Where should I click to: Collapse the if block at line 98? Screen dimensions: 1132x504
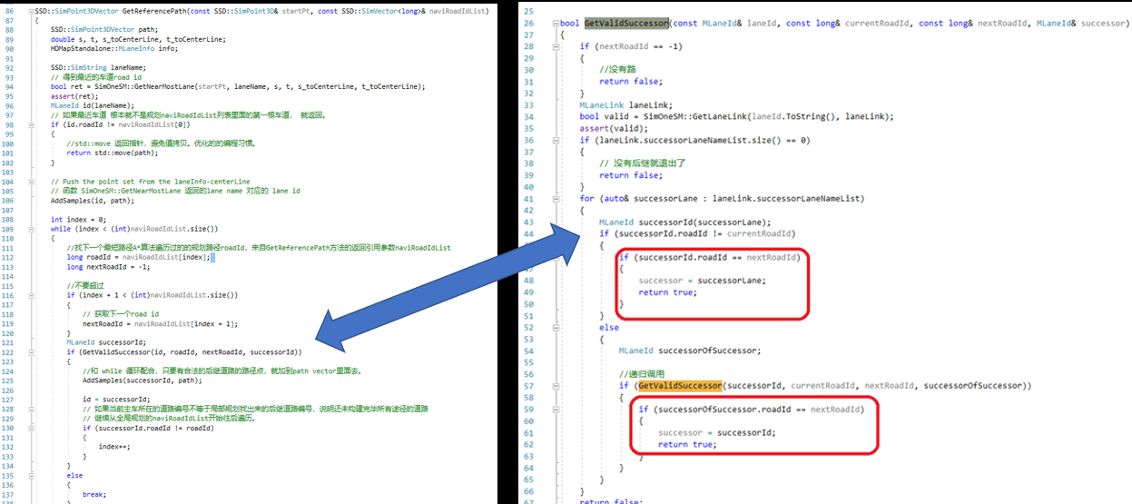(33, 124)
